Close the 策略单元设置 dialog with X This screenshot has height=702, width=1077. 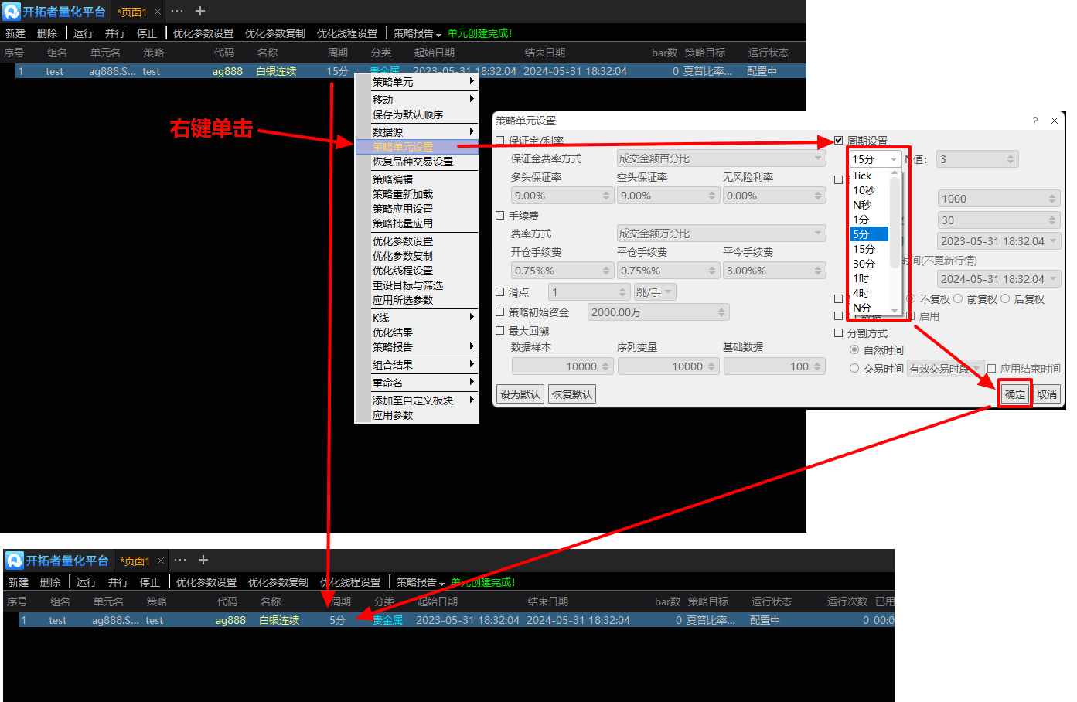tap(1055, 121)
